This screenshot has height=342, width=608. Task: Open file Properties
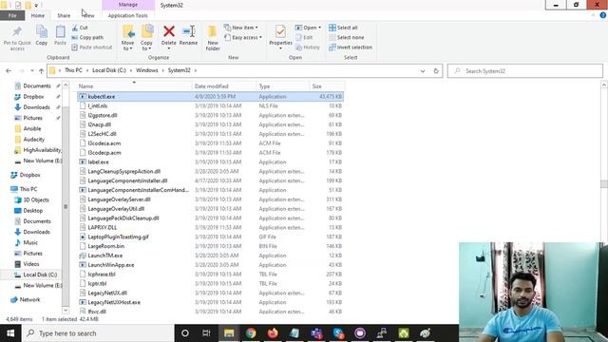tap(280, 37)
